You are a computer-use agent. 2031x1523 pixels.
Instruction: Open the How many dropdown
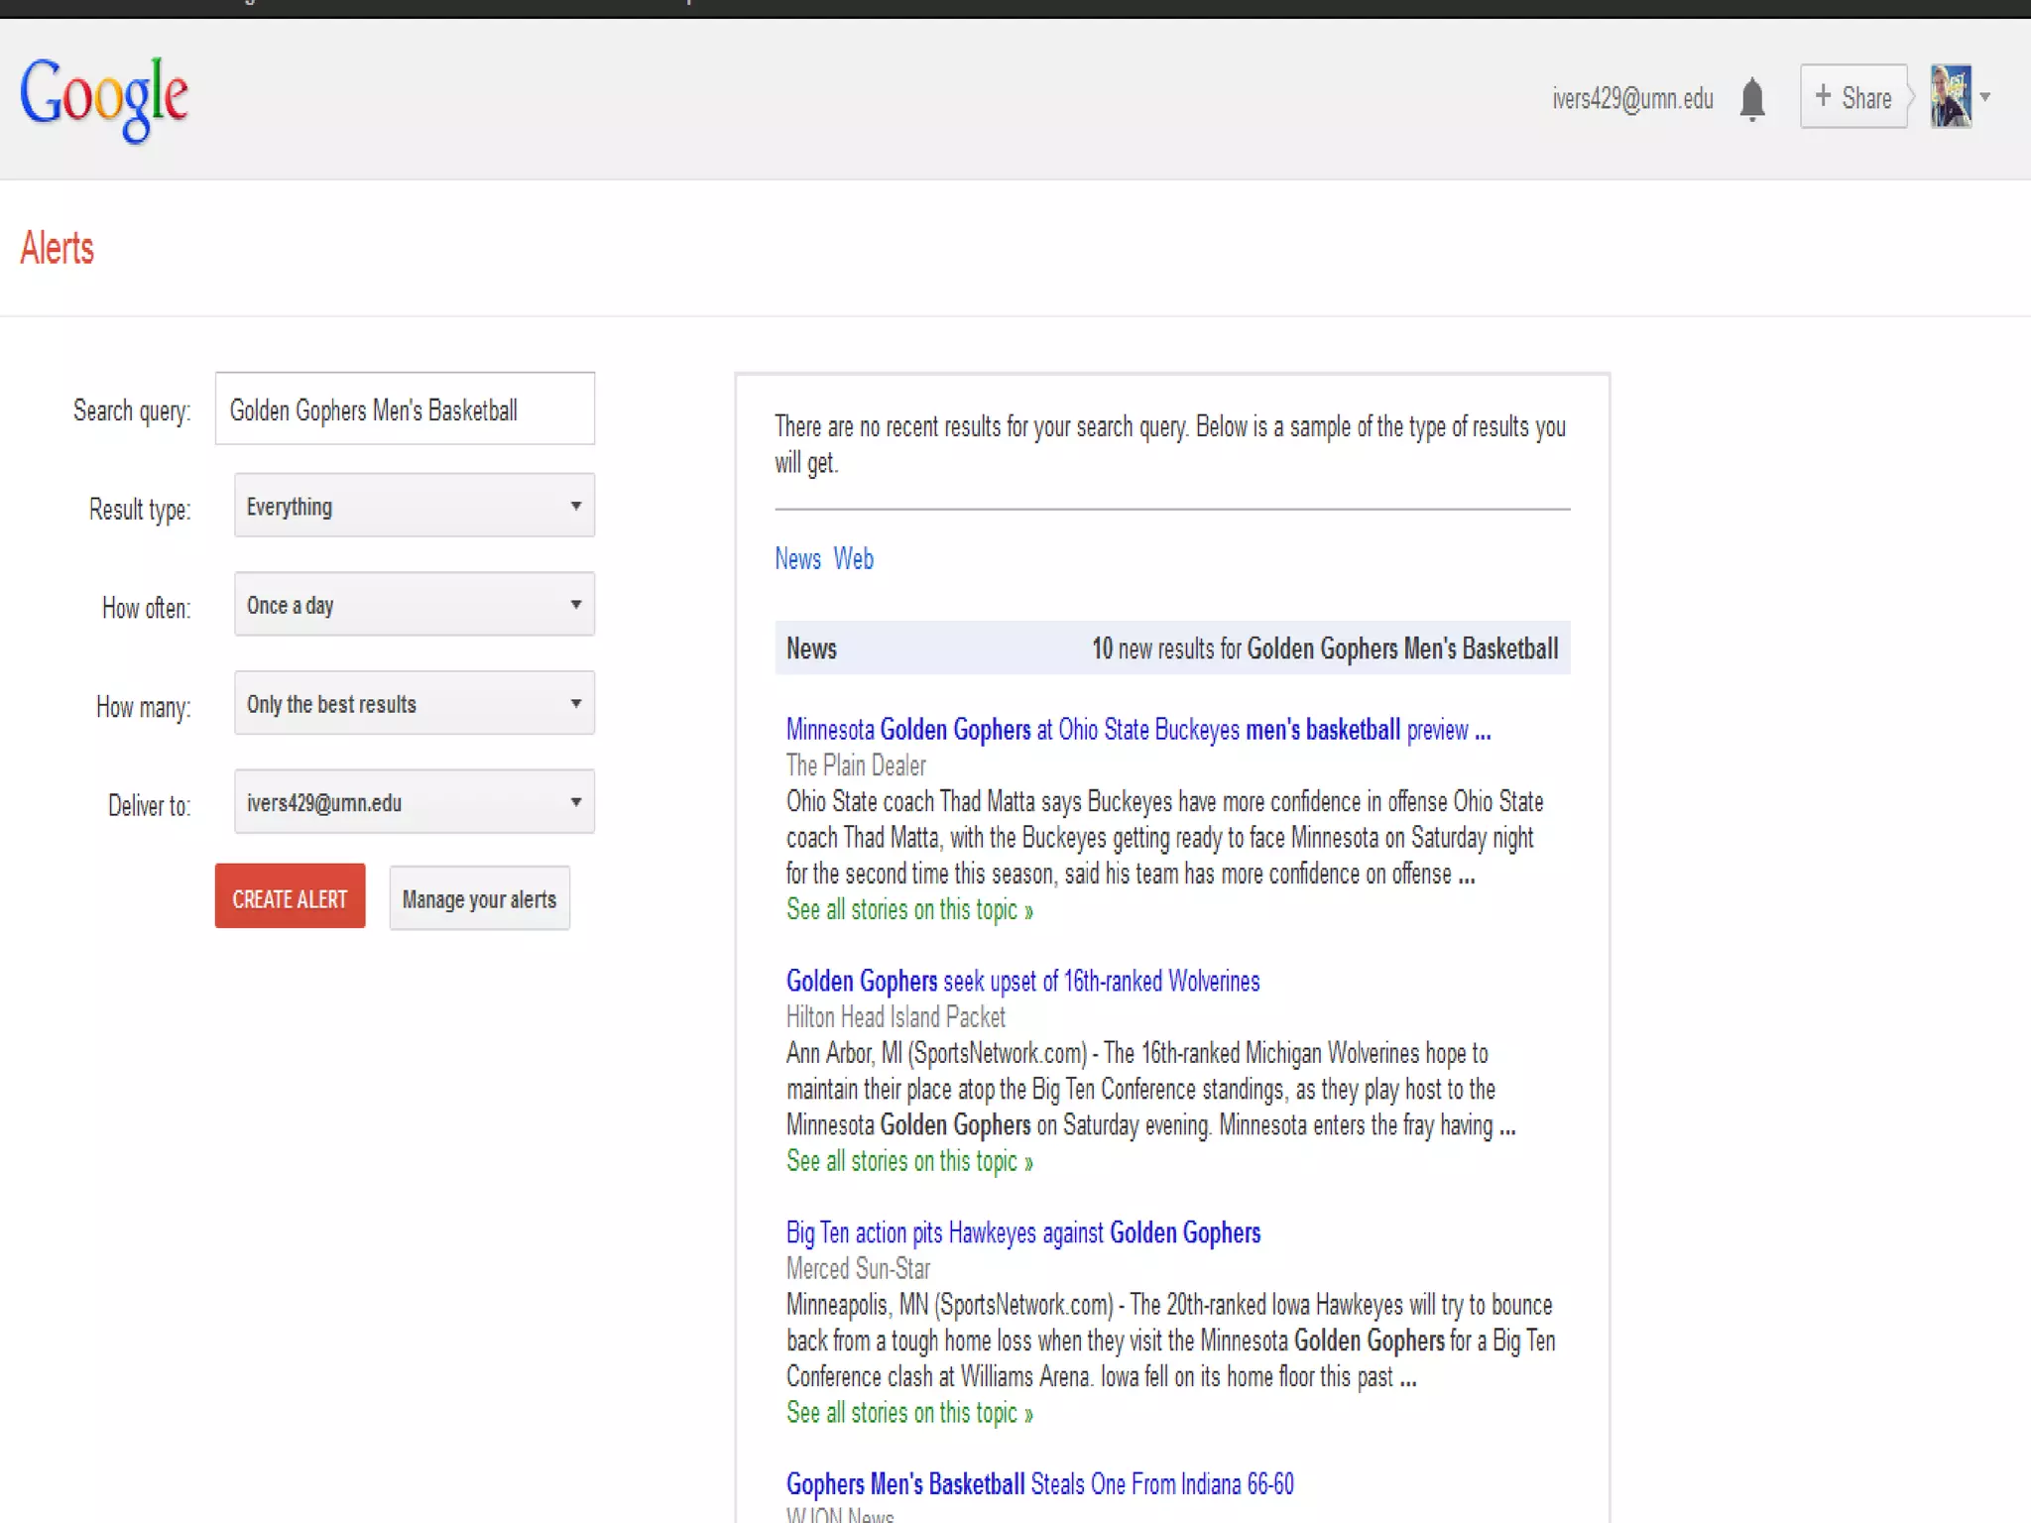[415, 703]
